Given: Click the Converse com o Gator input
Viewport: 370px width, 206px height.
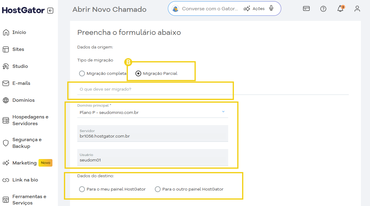Looking at the screenshot, I should click(210, 9).
